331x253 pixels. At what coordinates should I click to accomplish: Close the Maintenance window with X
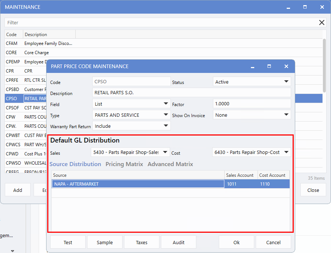(x=322, y=7)
